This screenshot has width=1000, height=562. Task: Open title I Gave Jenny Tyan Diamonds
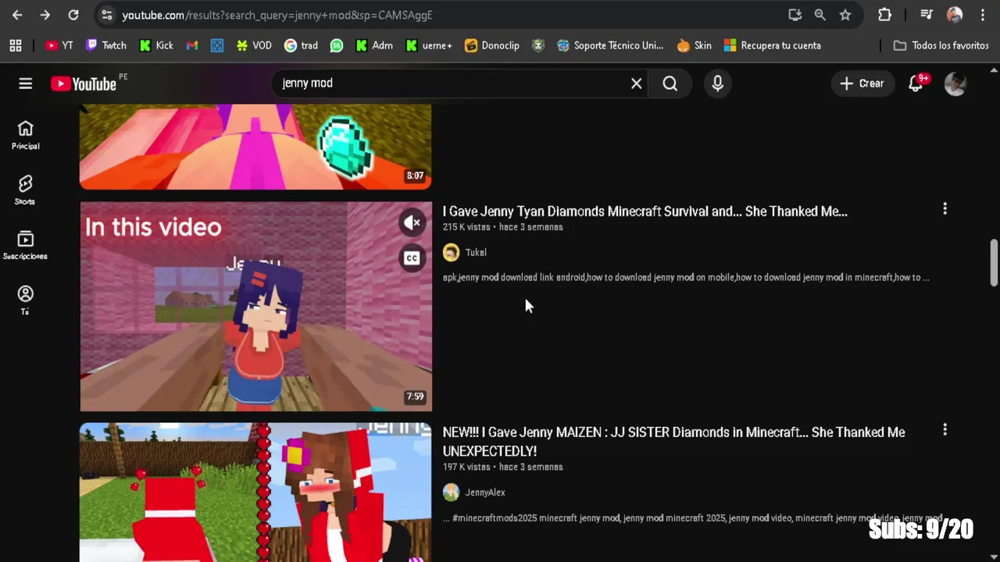tap(645, 212)
